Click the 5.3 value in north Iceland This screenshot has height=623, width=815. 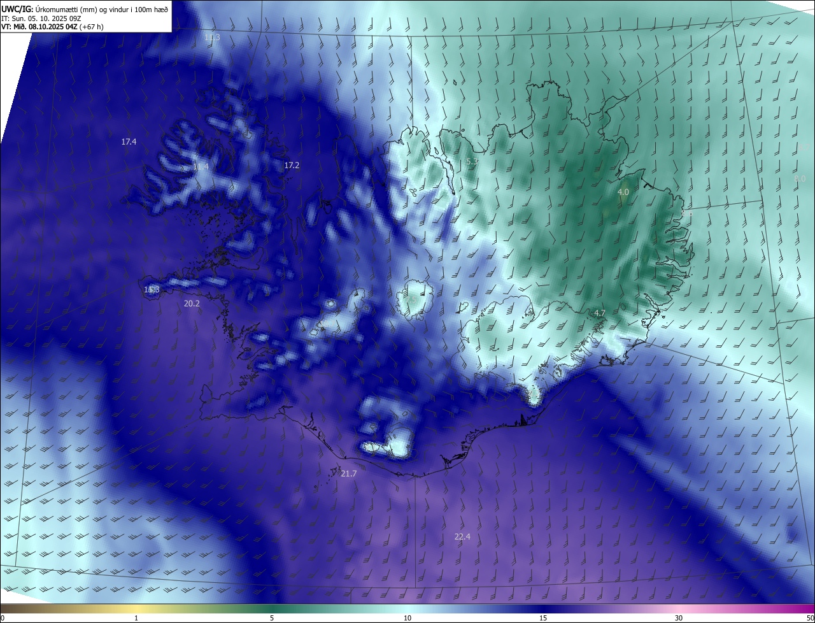[472, 162]
